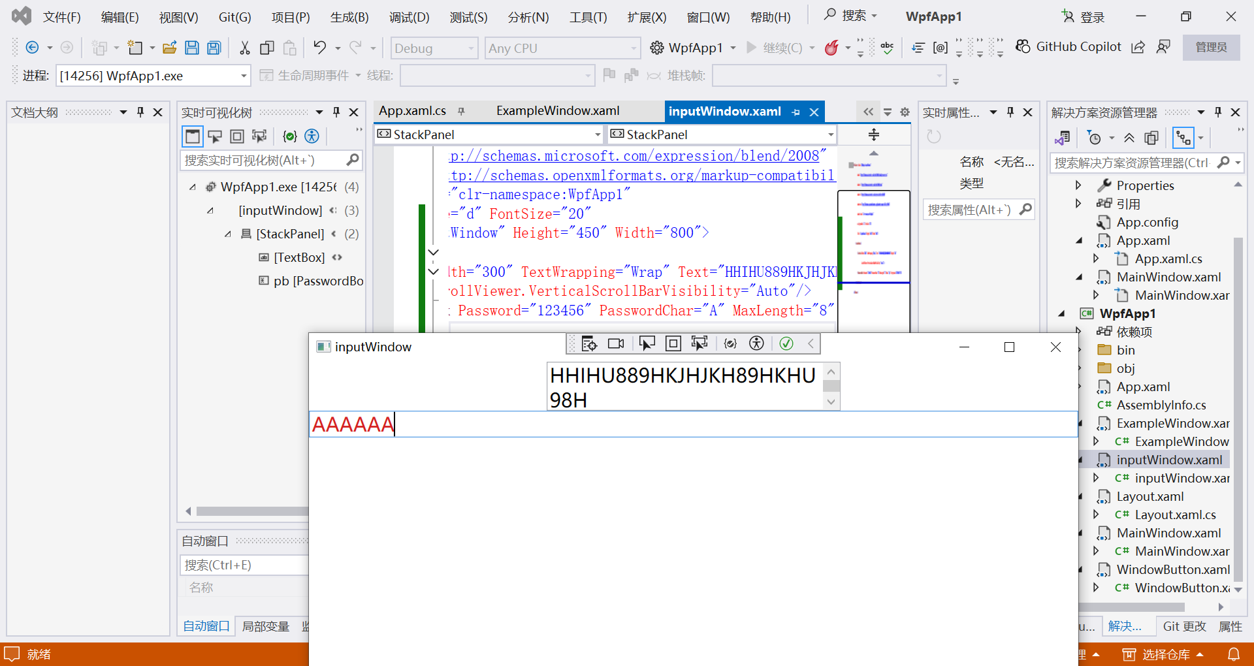
Task: Expand the Properties node in Solution Explorer
Action: 1078,185
